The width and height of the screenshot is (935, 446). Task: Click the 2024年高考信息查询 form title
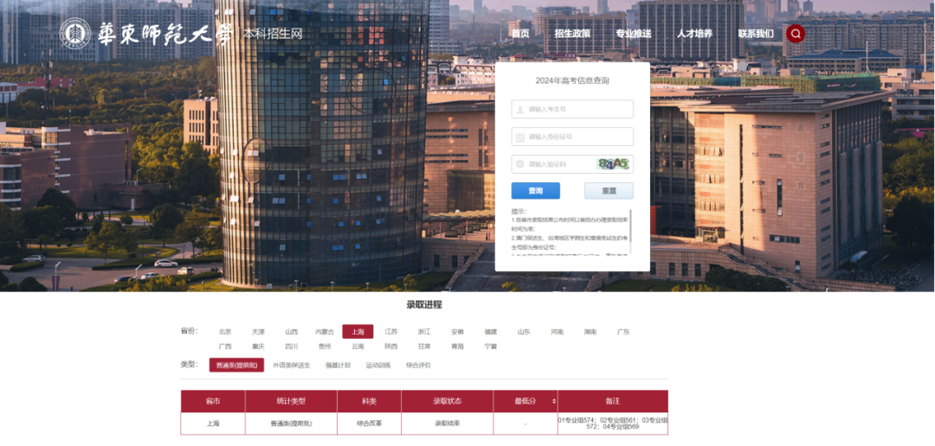tap(572, 80)
